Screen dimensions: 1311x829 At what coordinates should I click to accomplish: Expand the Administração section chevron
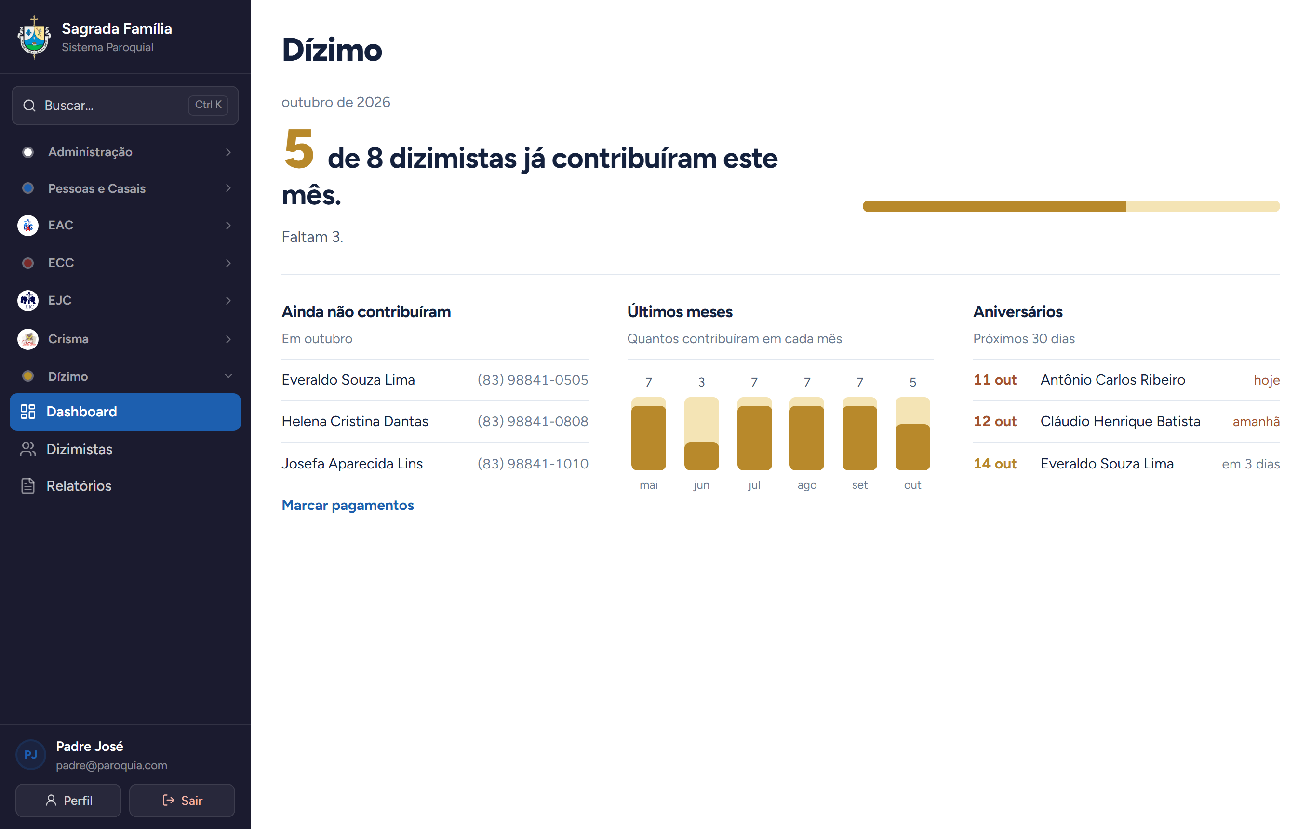228,152
